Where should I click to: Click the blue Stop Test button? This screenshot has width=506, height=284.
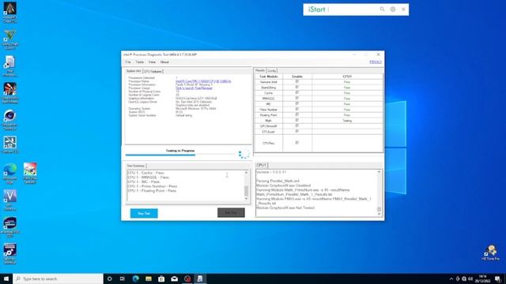click(x=144, y=213)
